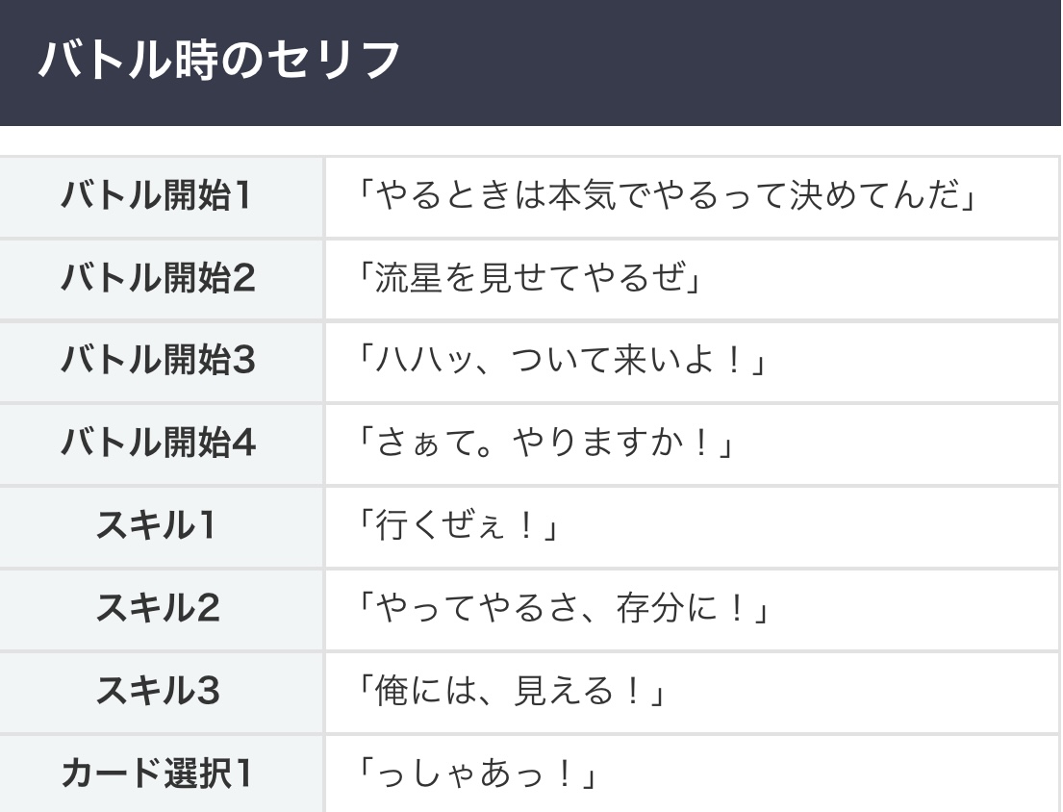Click the quote さぁて。やりますか!
The height and width of the screenshot is (812, 1063).
pyautogui.click(x=545, y=444)
